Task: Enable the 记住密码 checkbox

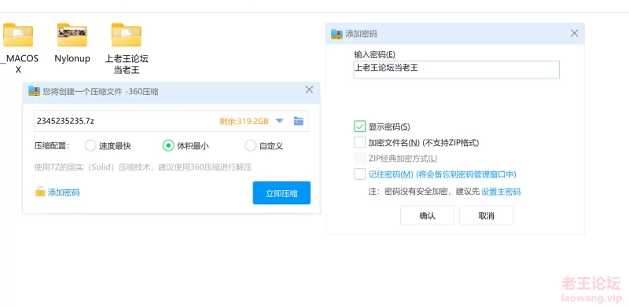Action: point(359,174)
